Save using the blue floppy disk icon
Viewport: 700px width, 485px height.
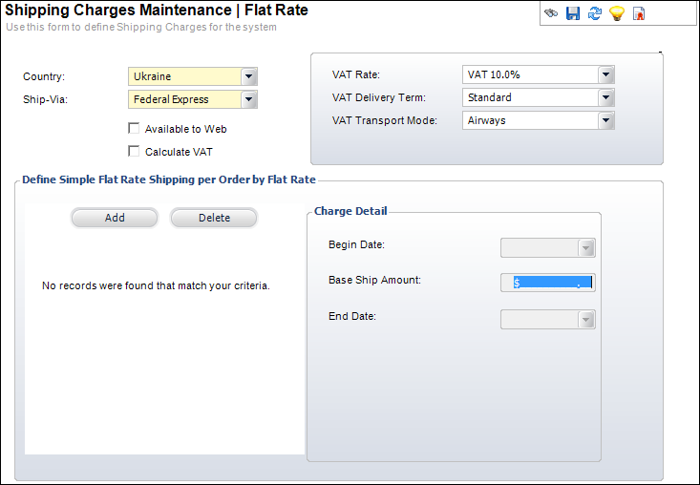pos(573,13)
